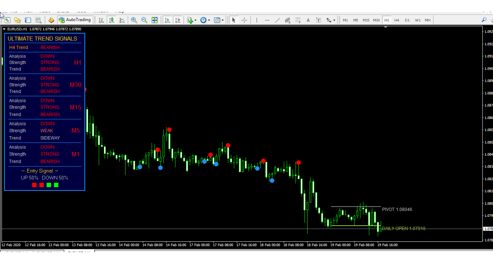Click the AutoTrading button

tap(75, 20)
